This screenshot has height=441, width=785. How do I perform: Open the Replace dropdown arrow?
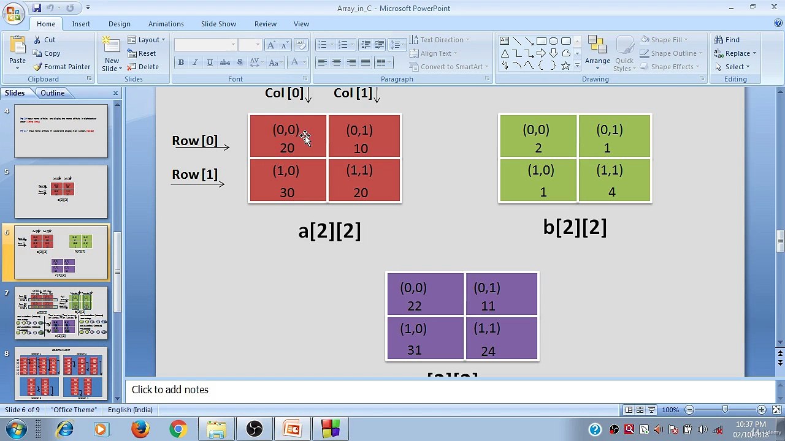[754, 53]
